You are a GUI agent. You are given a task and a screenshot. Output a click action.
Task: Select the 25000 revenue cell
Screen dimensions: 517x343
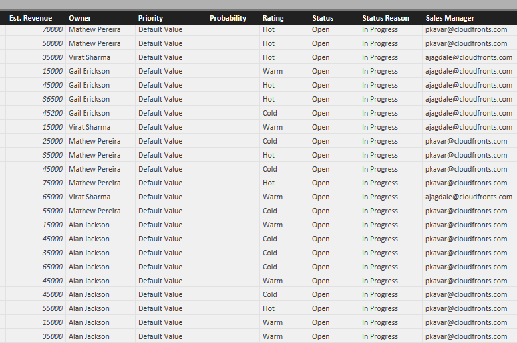53,141
